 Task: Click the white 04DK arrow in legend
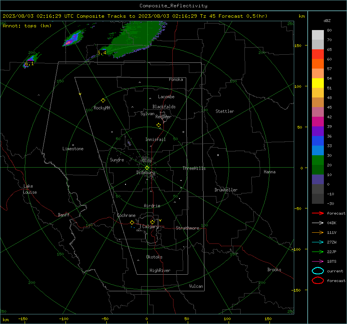[318, 223]
